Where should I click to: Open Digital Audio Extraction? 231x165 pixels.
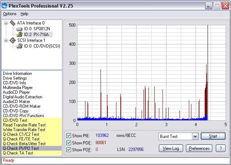pos(23,97)
